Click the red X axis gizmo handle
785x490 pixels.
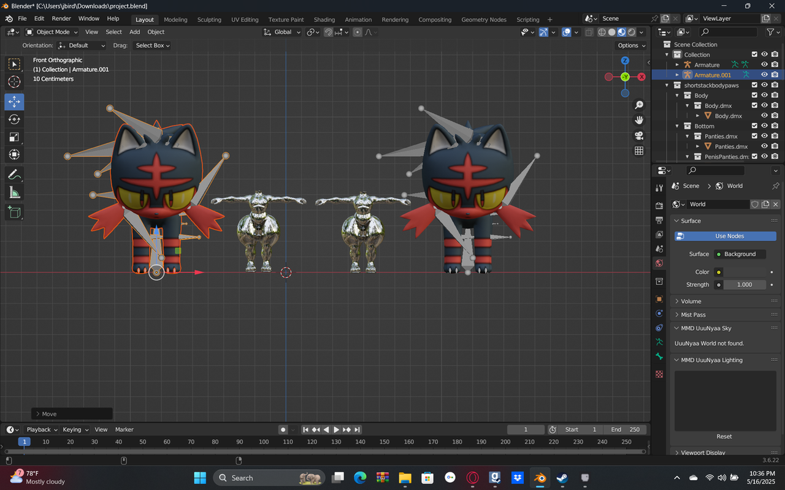point(641,77)
